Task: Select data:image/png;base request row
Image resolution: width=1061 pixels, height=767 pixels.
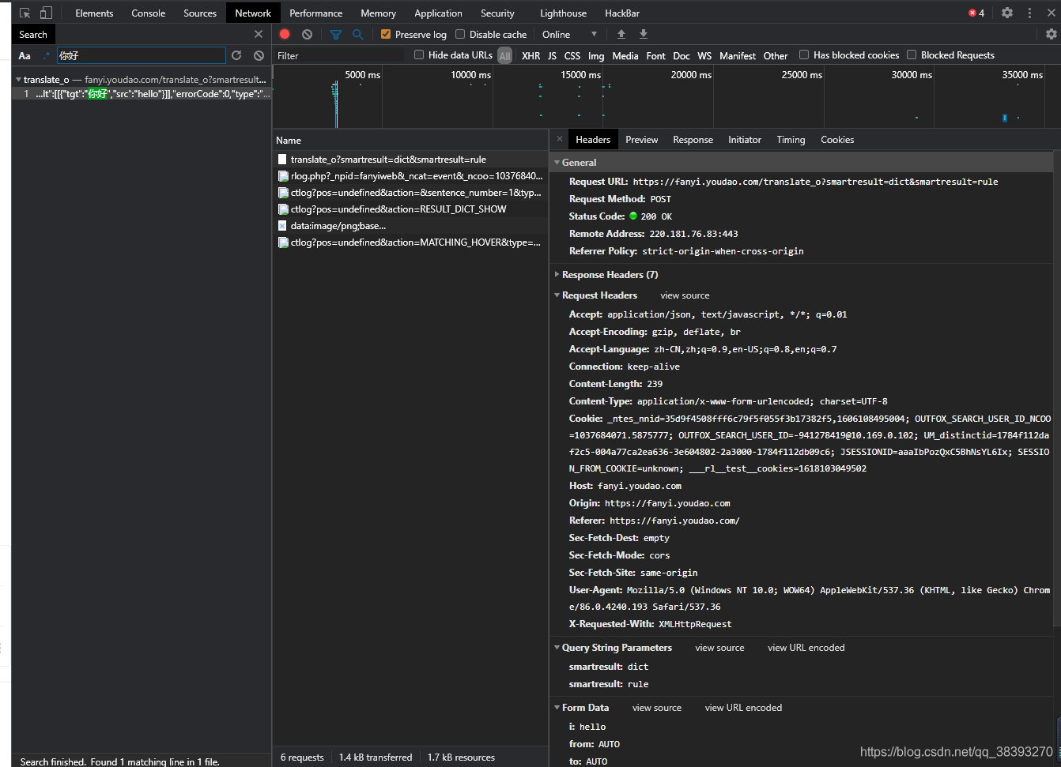Action: pos(410,225)
